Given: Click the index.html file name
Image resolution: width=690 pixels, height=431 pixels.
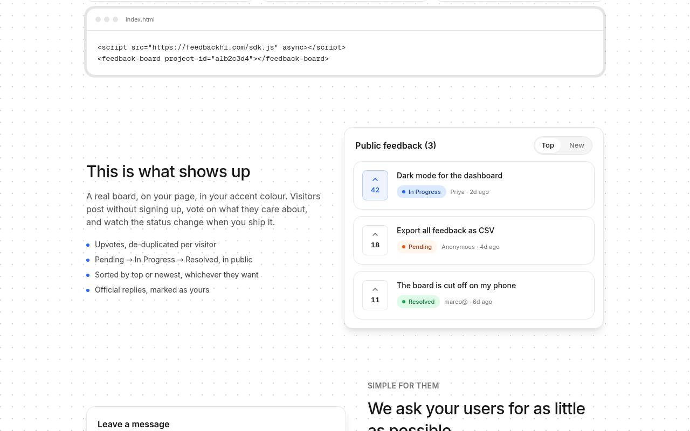Looking at the screenshot, I should click(x=140, y=19).
